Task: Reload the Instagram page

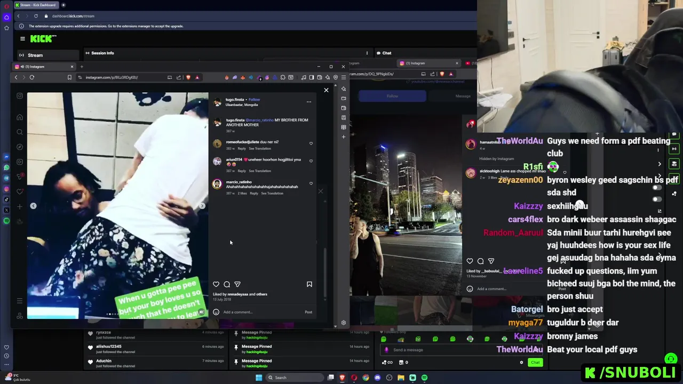Action: click(x=32, y=77)
